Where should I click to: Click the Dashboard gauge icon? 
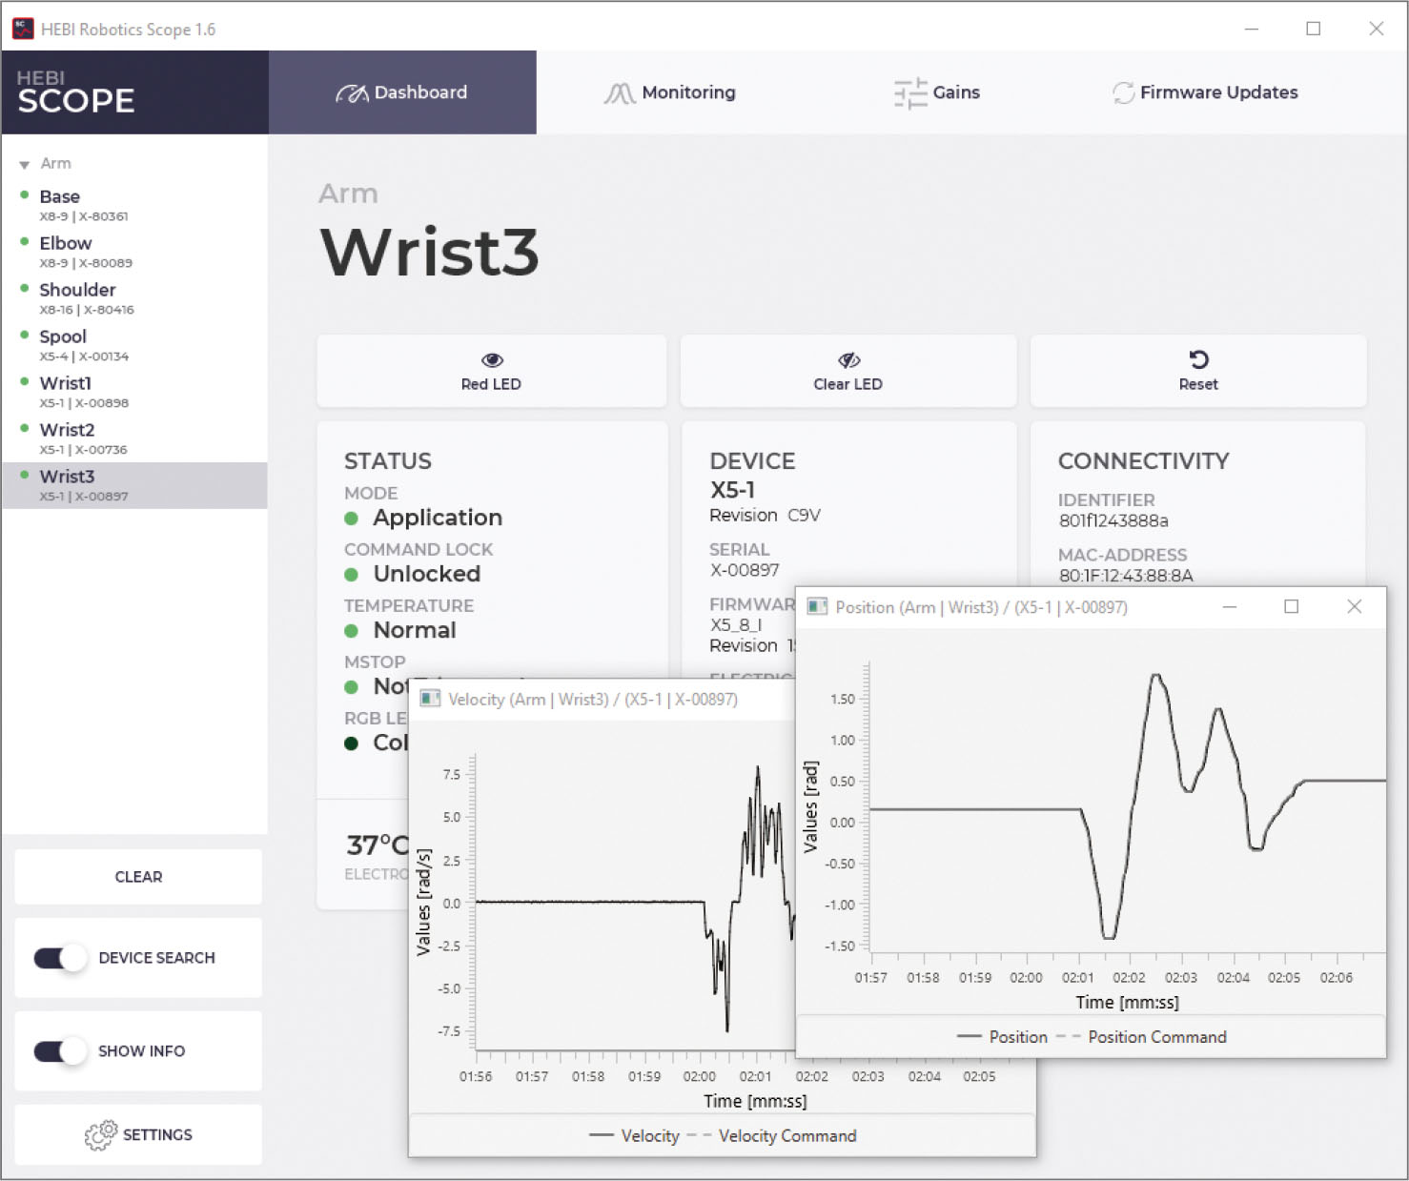(352, 93)
